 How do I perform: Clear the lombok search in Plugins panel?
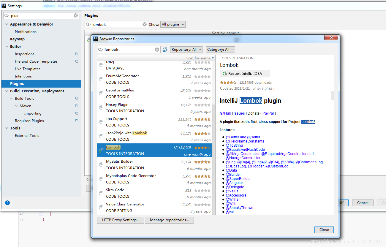click(145, 24)
